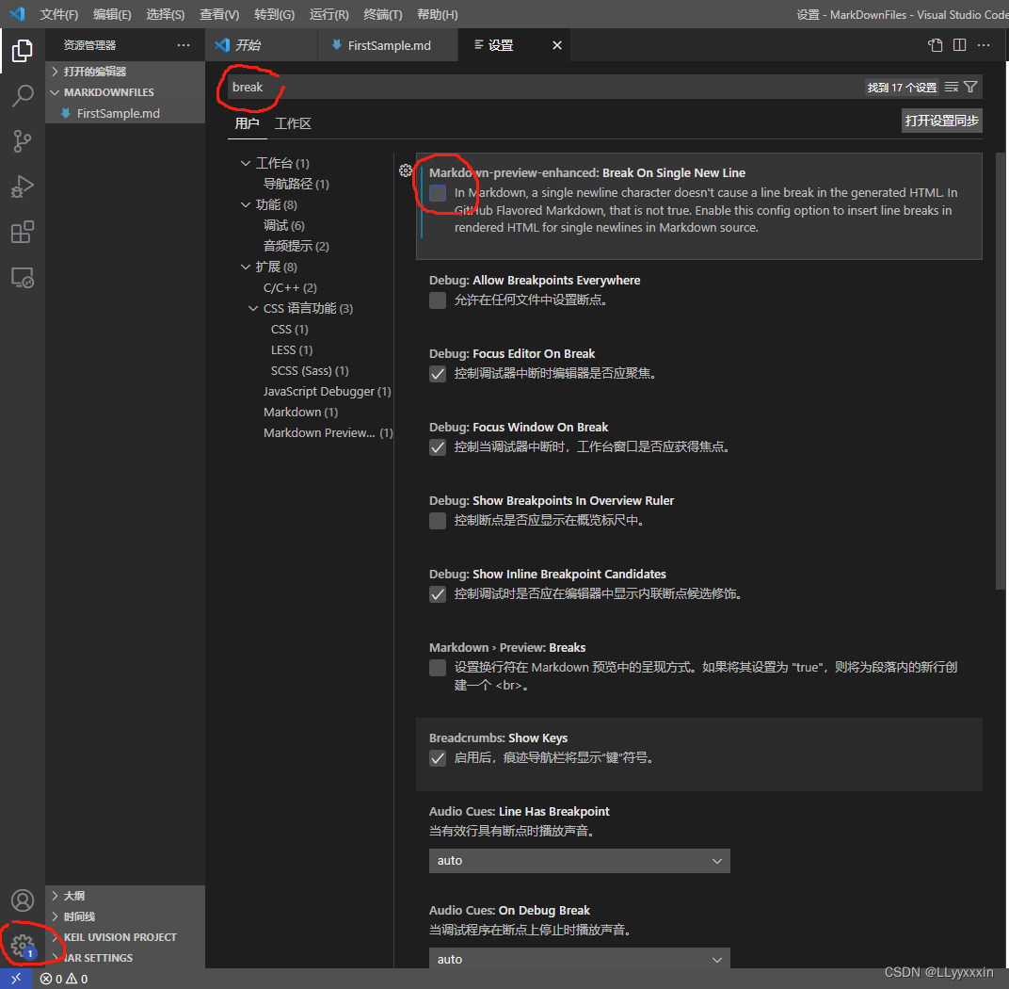Open 查看(V) menu
This screenshot has width=1009, height=989.
click(x=218, y=14)
